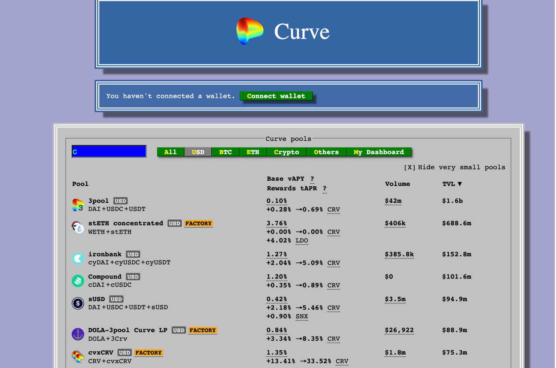
Task: Click the Connect wallet button
Action: click(x=276, y=96)
